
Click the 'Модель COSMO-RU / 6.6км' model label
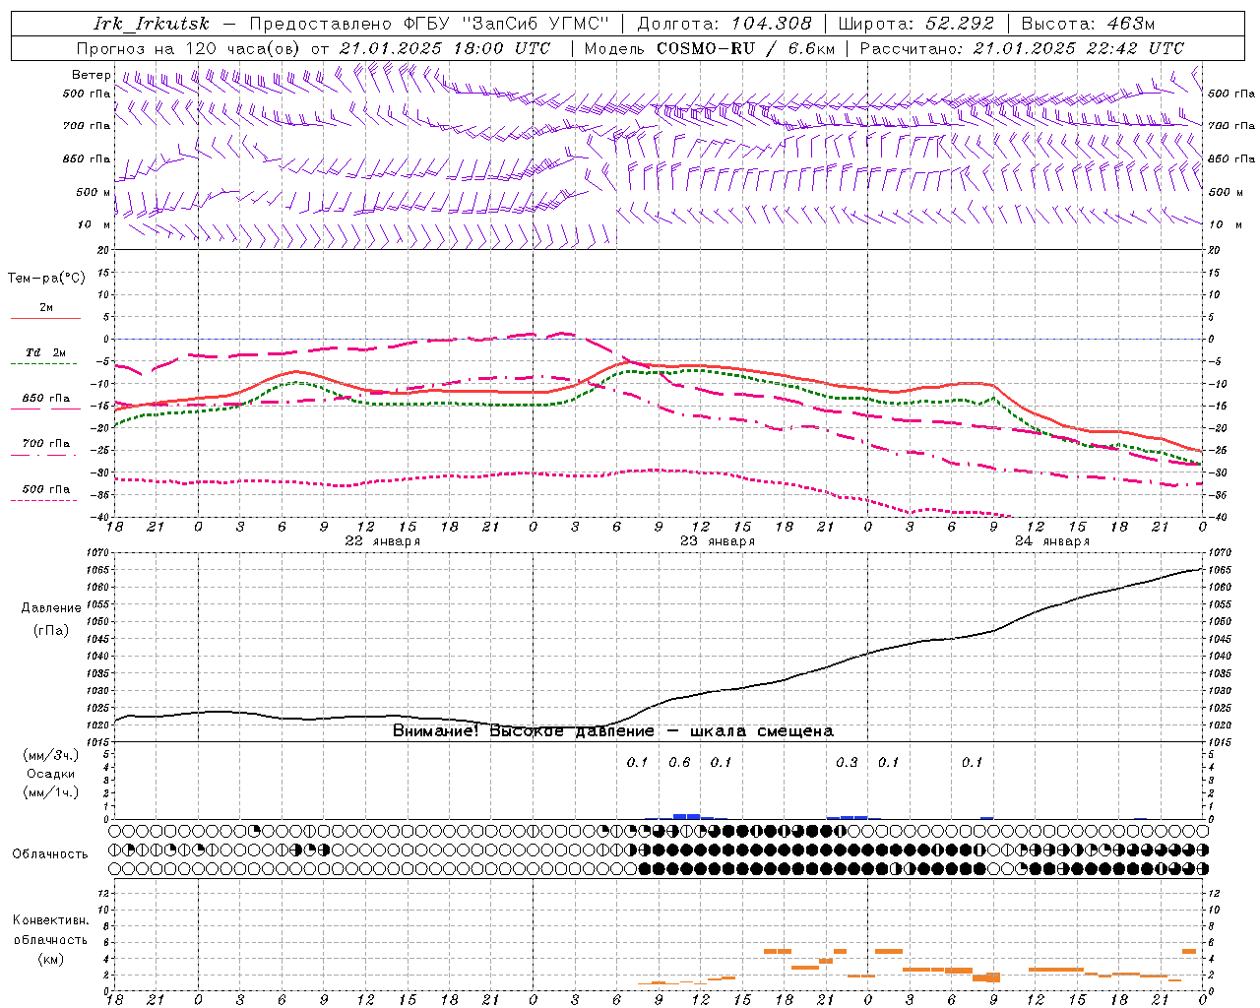pyautogui.click(x=710, y=48)
